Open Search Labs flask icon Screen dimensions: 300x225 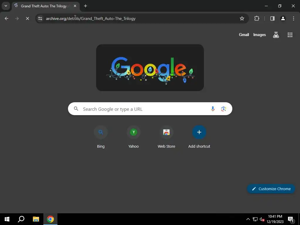click(x=276, y=35)
